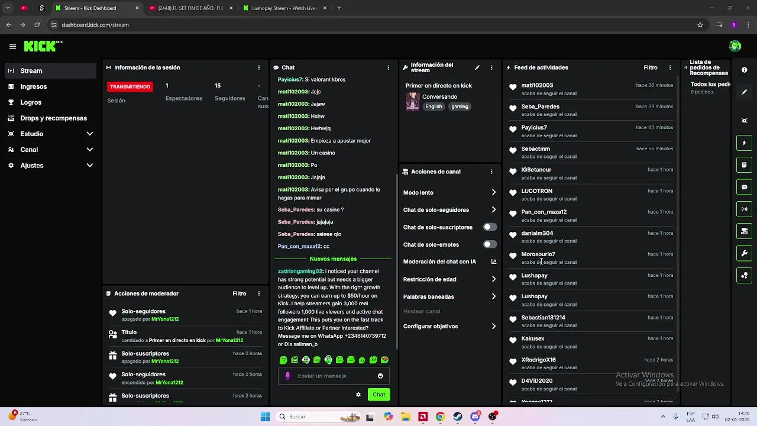Open the Windows Start menu

click(x=265, y=417)
